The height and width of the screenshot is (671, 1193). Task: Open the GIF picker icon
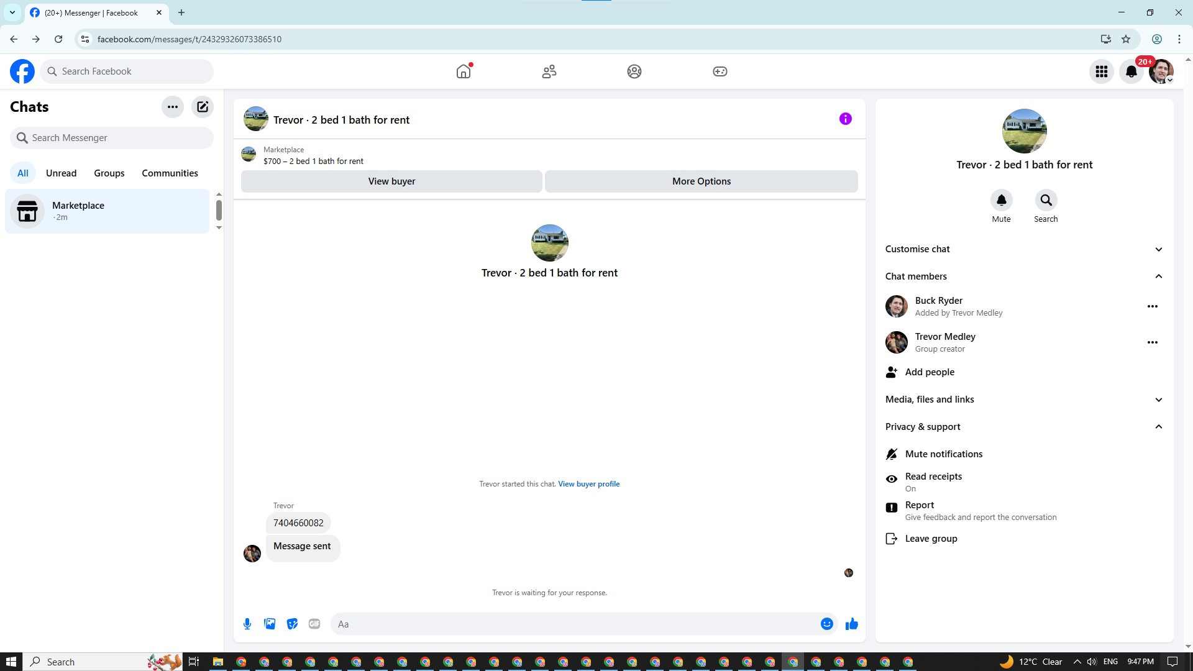(314, 624)
